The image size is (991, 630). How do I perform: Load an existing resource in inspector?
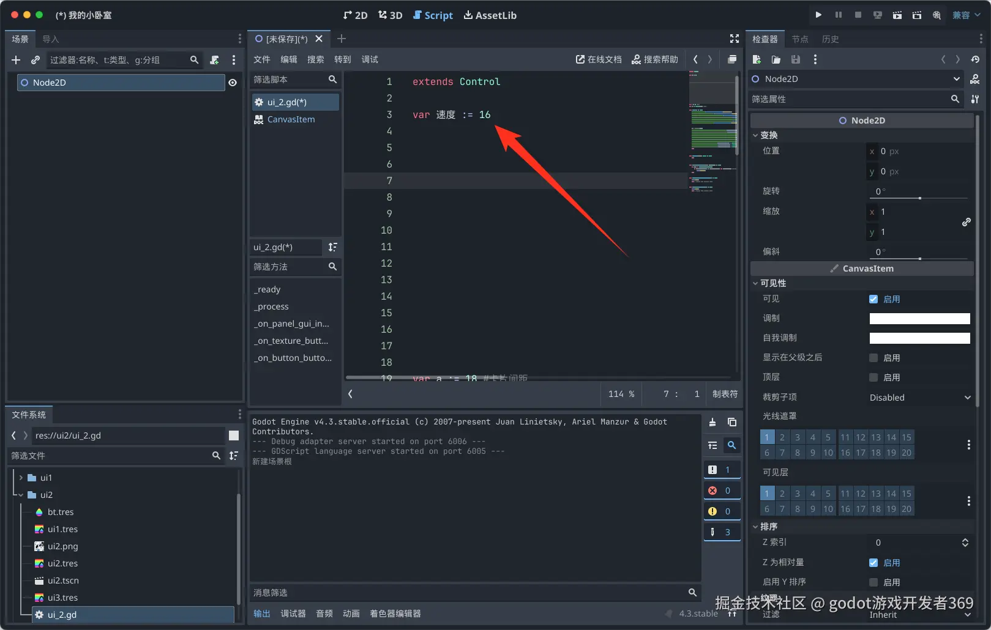coord(776,59)
